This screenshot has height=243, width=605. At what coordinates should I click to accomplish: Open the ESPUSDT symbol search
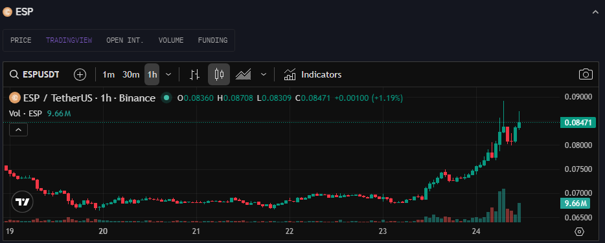(x=35, y=74)
